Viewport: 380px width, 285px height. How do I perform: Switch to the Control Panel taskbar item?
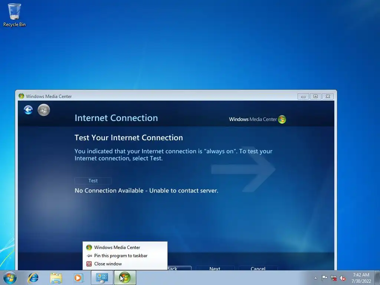click(102, 278)
